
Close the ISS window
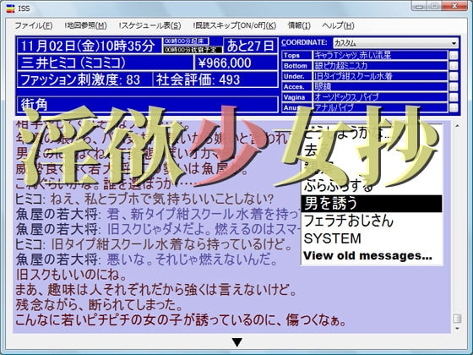pos(455,6)
